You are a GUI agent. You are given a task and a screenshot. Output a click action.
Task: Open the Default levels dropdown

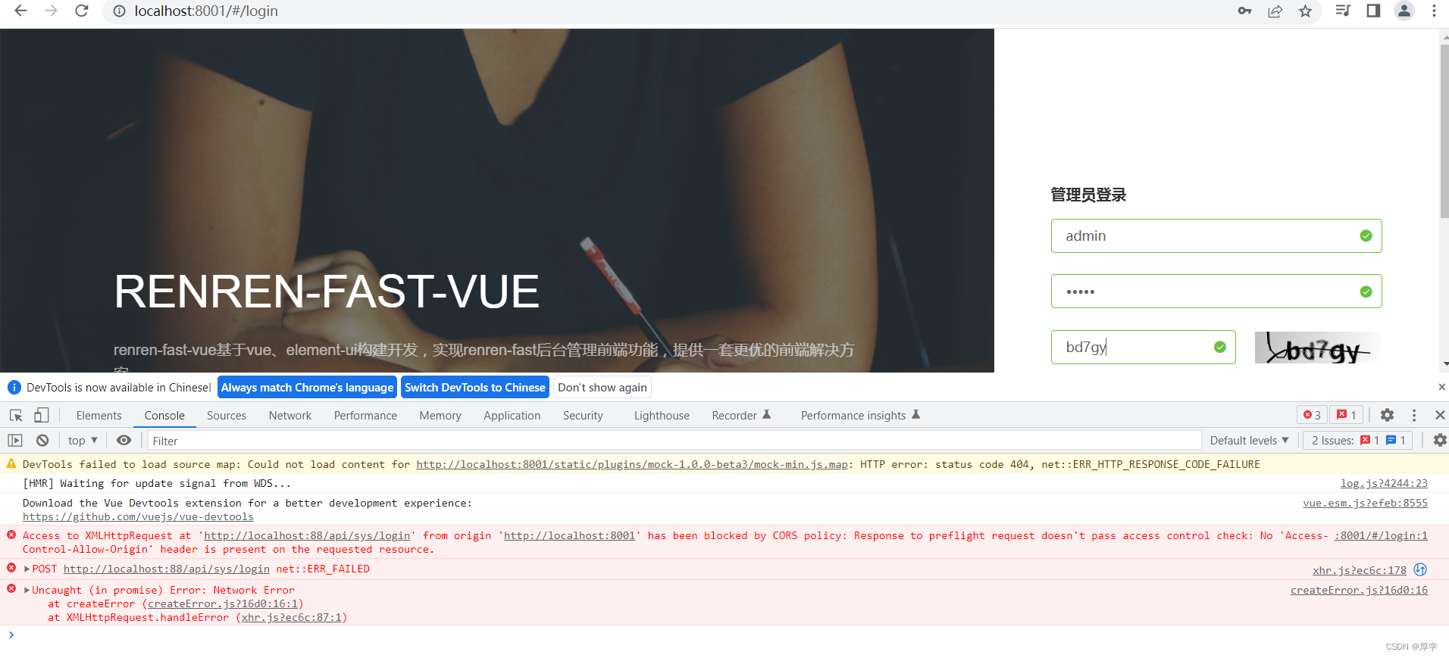coord(1249,440)
